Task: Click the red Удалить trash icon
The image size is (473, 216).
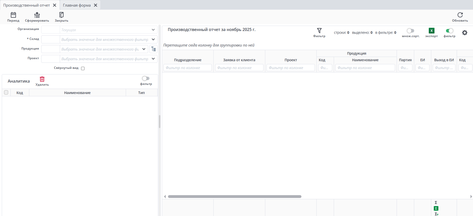Action: tap(42, 79)
